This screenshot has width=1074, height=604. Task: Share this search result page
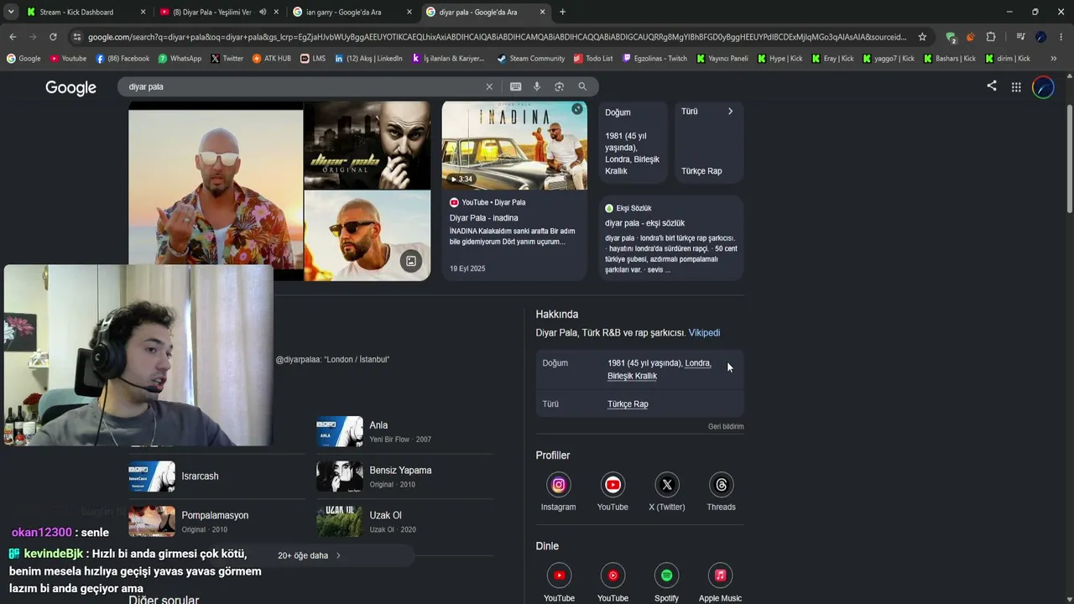(x=992, y=86)
